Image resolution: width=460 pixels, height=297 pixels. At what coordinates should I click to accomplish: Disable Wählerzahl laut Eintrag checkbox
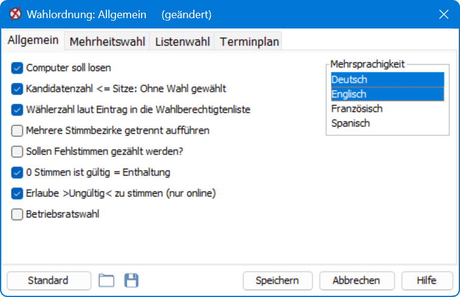click(x=17, y=110)
